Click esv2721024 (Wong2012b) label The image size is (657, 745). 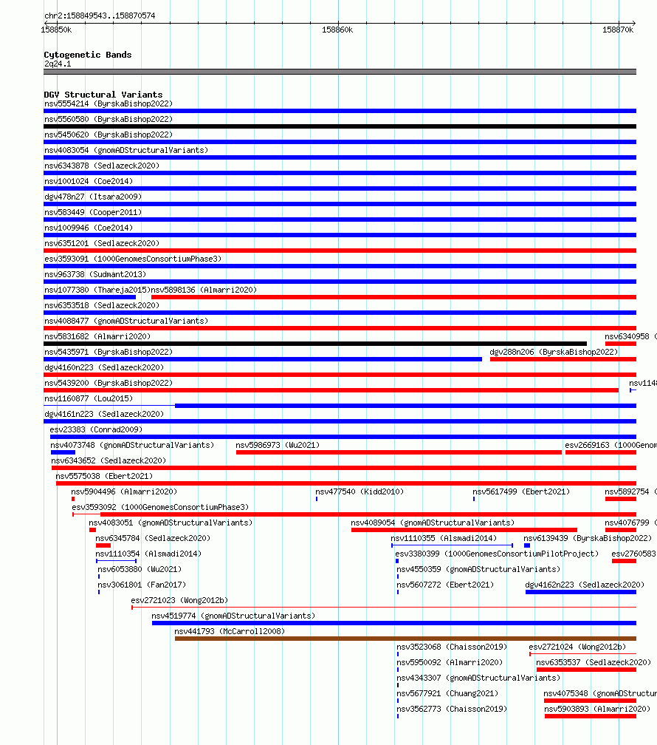coord(577,647)
